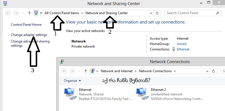
Task: Expand arrow after Network Connections breadcrumb
Action: coord(175,71)
